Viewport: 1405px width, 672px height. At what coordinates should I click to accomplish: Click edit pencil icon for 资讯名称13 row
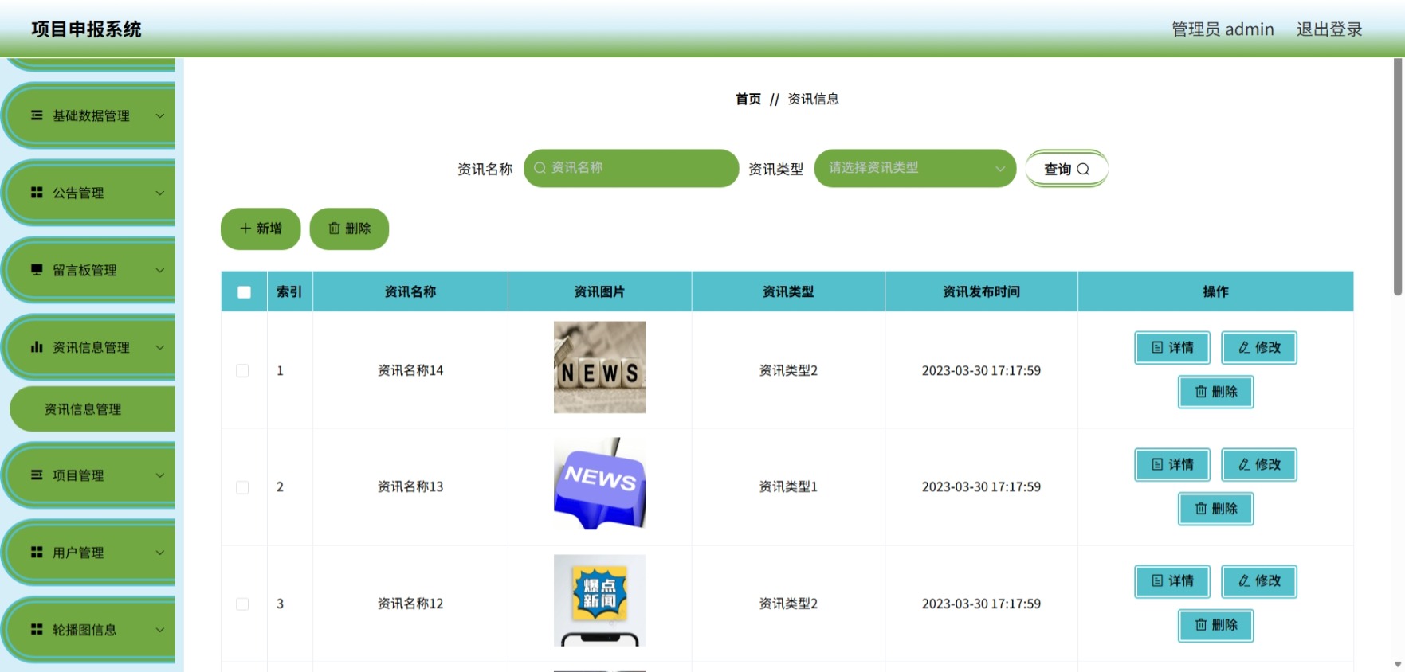[x=1244, y=464]
